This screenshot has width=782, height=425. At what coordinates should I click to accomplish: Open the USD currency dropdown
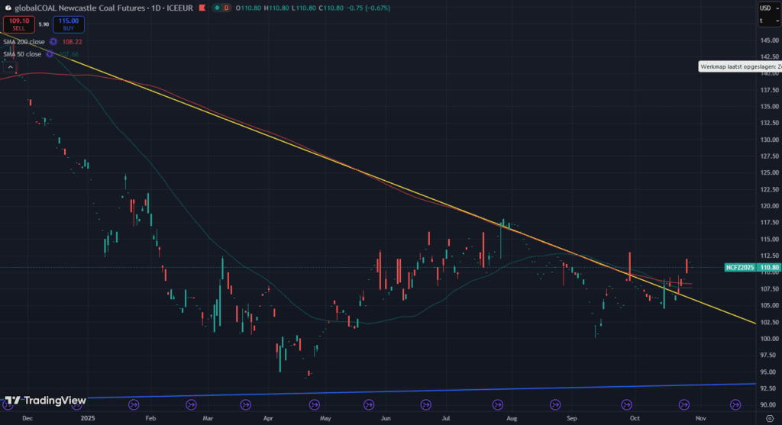tap(767, 8)
